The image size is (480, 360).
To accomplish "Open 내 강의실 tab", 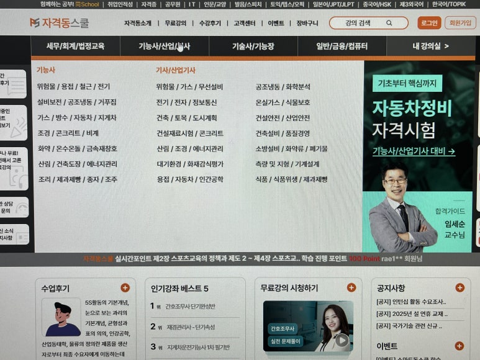I will [431, 46].
